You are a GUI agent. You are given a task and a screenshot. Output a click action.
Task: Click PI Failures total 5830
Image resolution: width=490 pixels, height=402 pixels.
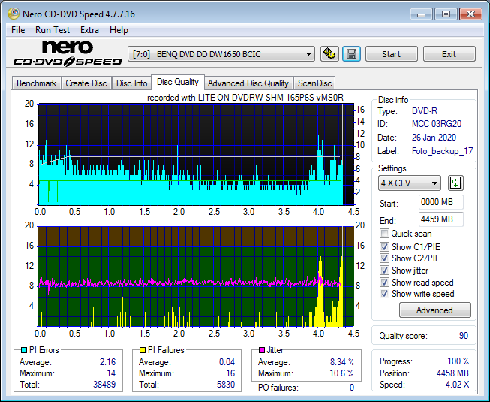click(x=226, y=385)
